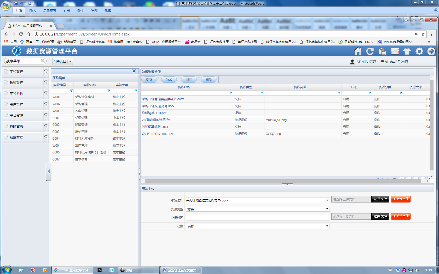
Task: Click the home icon in platform header
Action: pyautogui.click(x=358, y=51)
